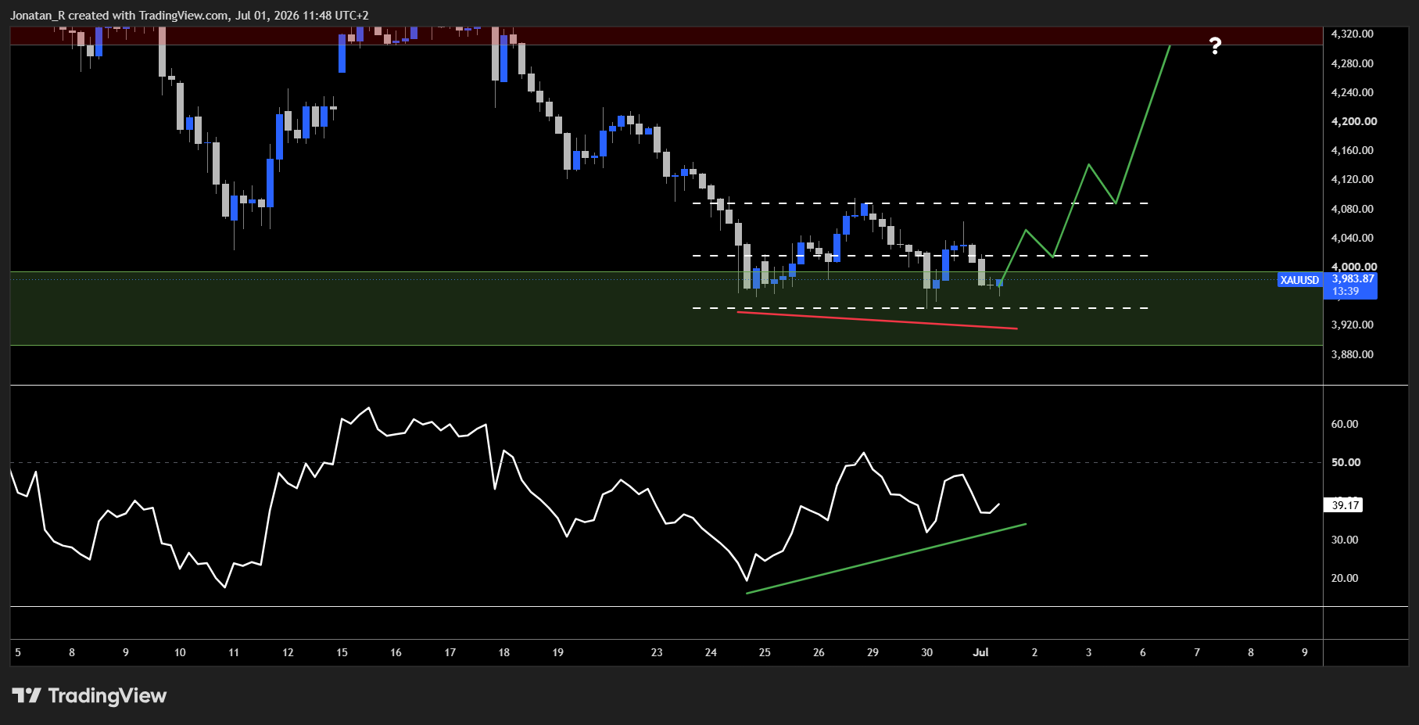Viewport: 1419px width, 725px height.
Task: Click the date 10 on time axis
Action: click(180, 652)
